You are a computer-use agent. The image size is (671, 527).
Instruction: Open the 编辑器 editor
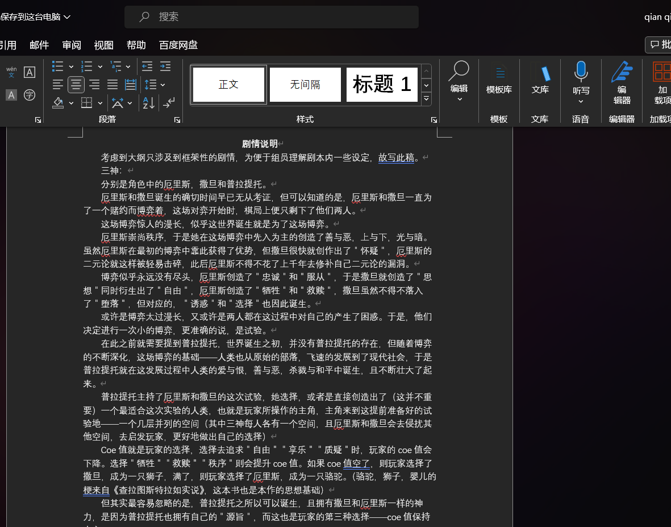(622, 82)
